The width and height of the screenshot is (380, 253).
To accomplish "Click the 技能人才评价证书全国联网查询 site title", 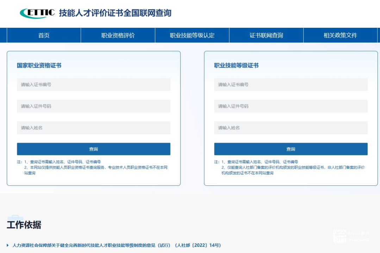I will point(115,13).
